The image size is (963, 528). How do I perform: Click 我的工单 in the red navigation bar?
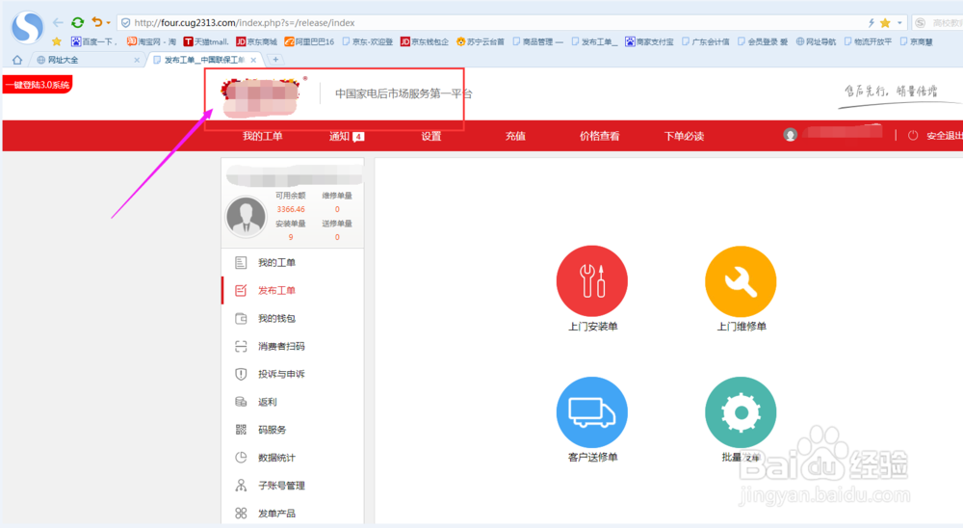(x=262, y=136)
